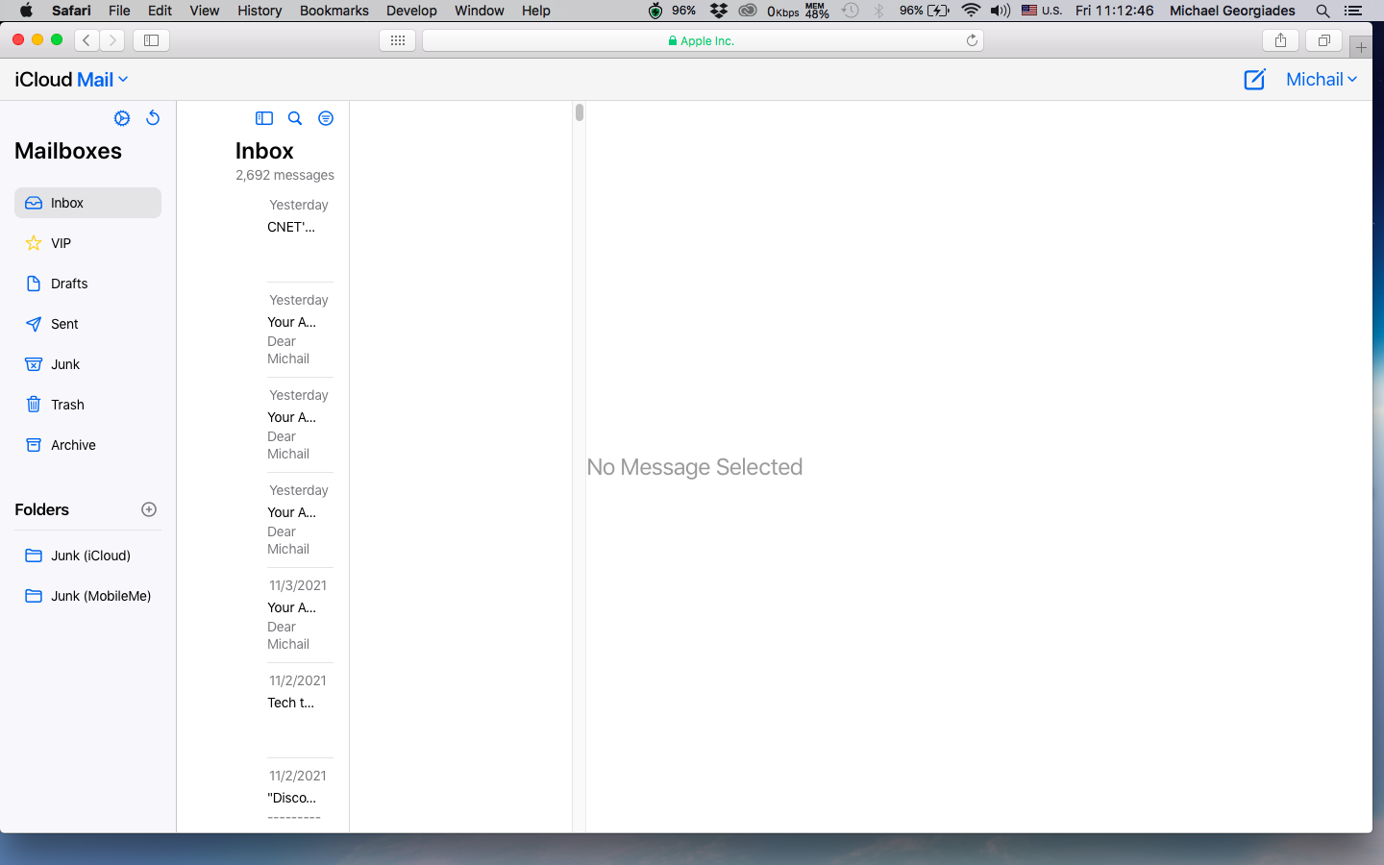Select the Junk (MobileMe) folder
The width and height of the screenshot is (1384, 865).
click(x=87, y=596)
